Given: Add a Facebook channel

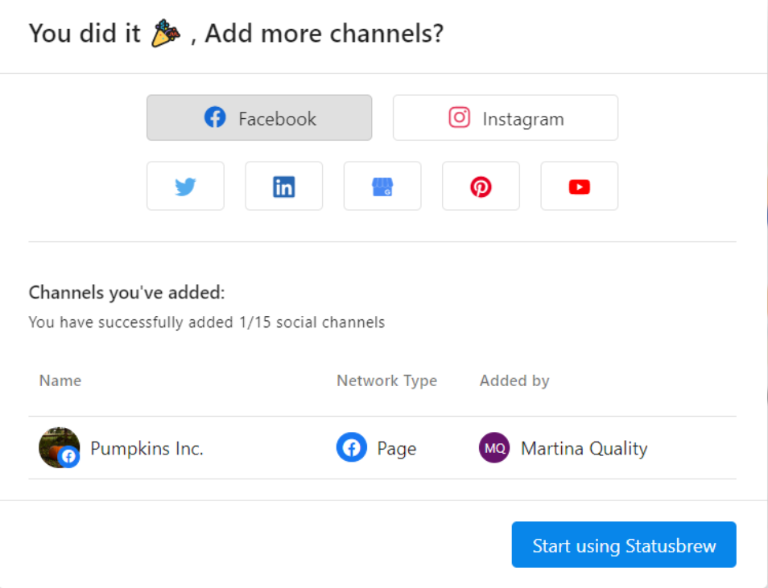Looking at the screenshot, I should 259,118.
